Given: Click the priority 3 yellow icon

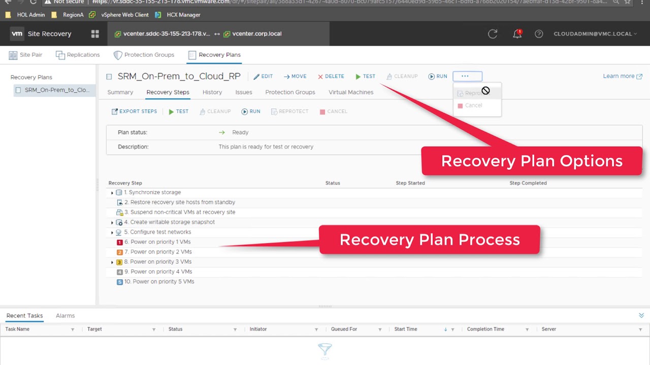Looking at the screenshot, I should coord(119,262).
